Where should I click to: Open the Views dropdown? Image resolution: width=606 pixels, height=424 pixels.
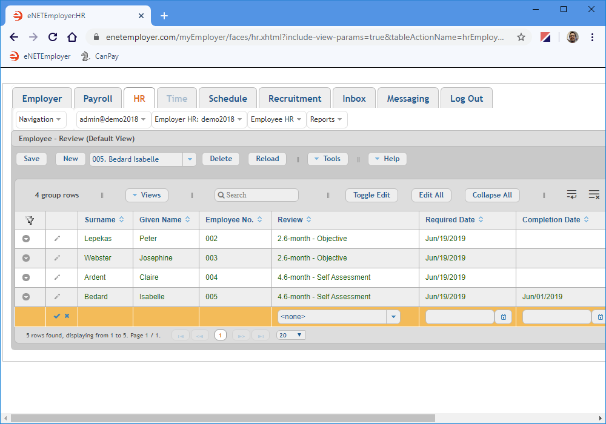147,195
